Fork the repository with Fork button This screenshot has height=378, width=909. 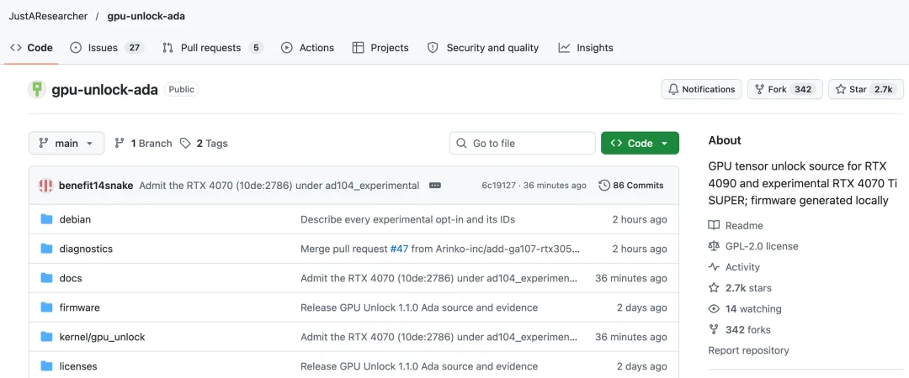point(785,89)
